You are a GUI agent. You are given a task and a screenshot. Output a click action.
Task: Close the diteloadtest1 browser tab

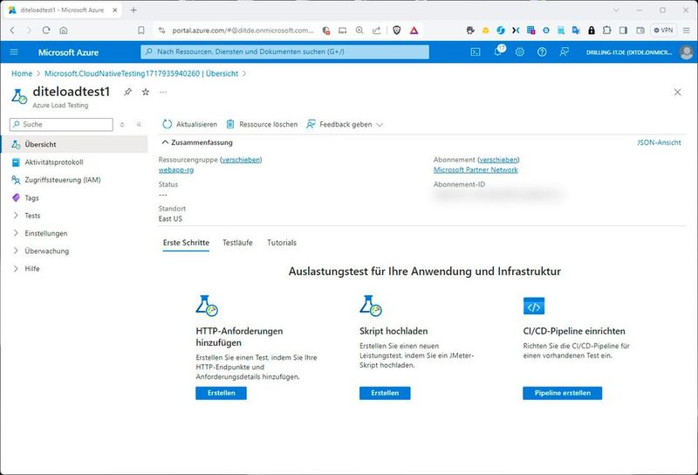pyautogui.click(x=115, y=10)
